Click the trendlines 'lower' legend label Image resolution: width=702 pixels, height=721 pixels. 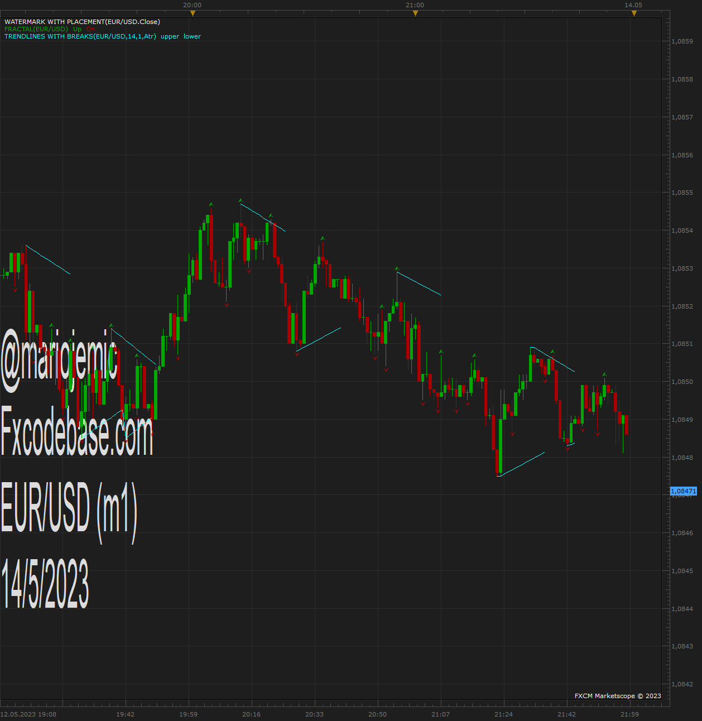(192, 36)
